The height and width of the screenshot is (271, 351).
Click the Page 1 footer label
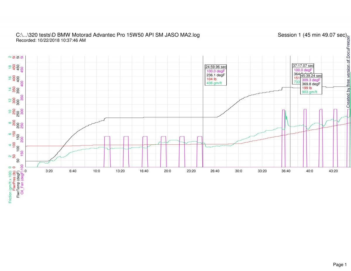click(x=340, y=256)
